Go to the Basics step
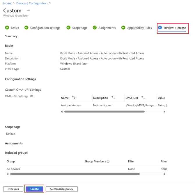195x195 pixels. coord(12,28)
